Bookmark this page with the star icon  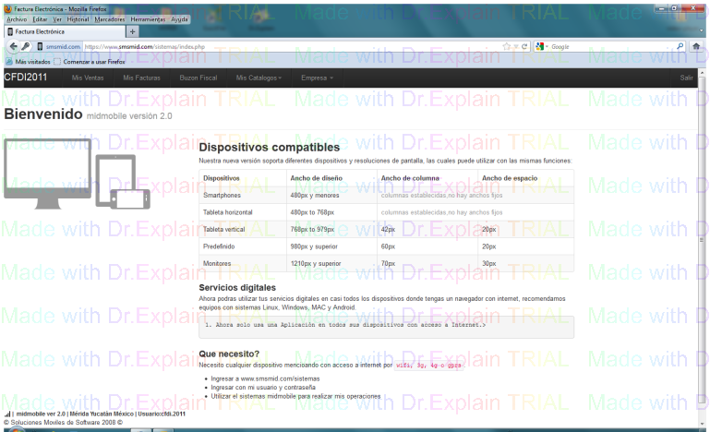click(x=506, y=46)
